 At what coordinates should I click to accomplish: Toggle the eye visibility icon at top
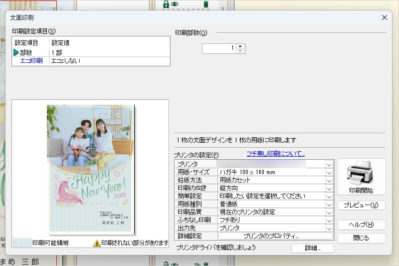tap(175, 4)
